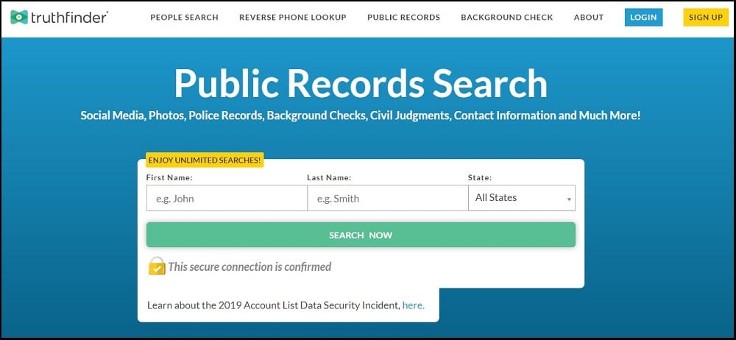Click the blue Login button
The width and height of the screenshot is (736, 340).
click(643, 18)
